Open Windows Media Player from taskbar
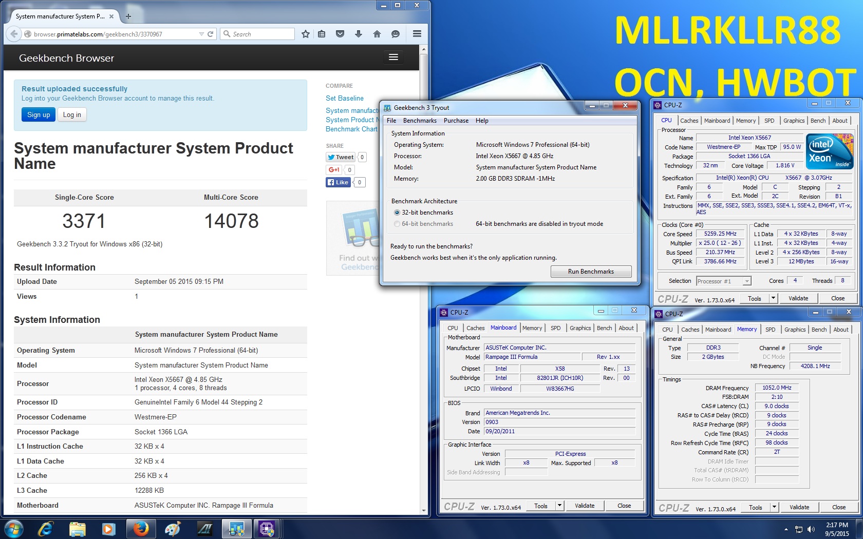The width and height of the screenshot is (863, 539). (x=109, y=529)
